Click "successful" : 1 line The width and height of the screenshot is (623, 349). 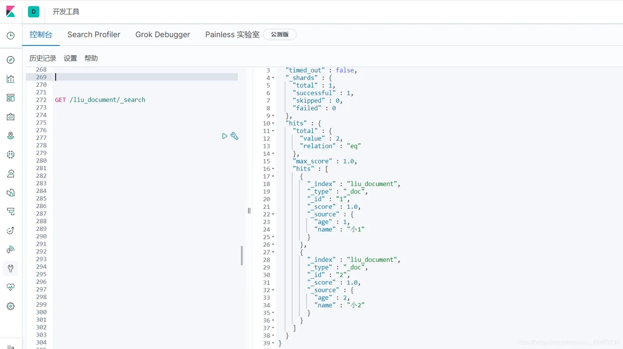(x=323, y=93)
